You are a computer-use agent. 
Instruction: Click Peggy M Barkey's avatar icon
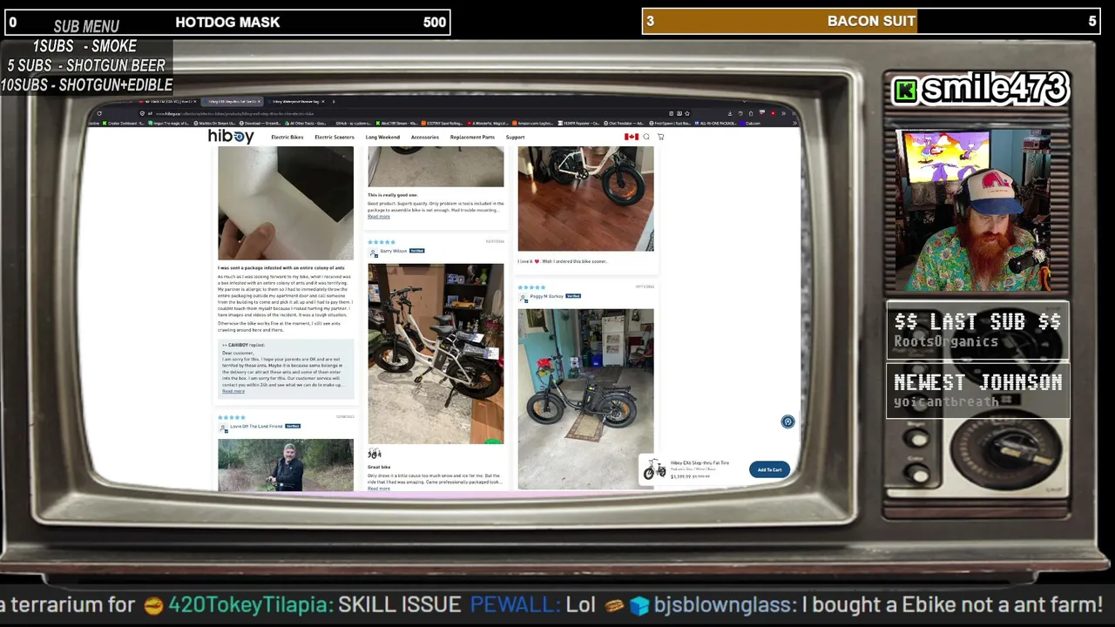click(524, 298)
